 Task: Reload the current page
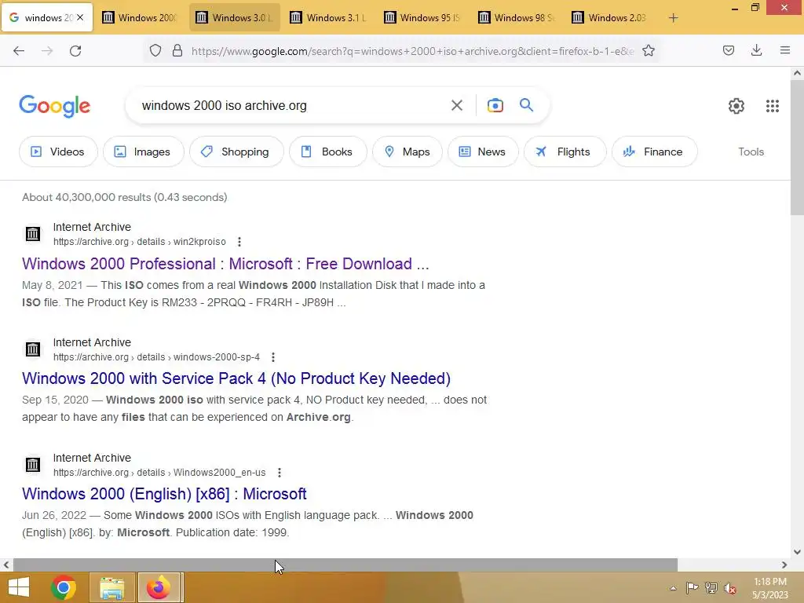coord(75,51)
